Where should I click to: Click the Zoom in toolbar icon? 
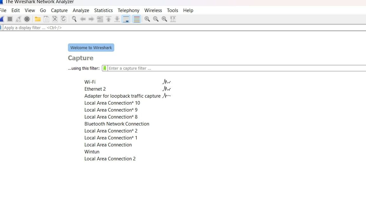click(147, 19)
